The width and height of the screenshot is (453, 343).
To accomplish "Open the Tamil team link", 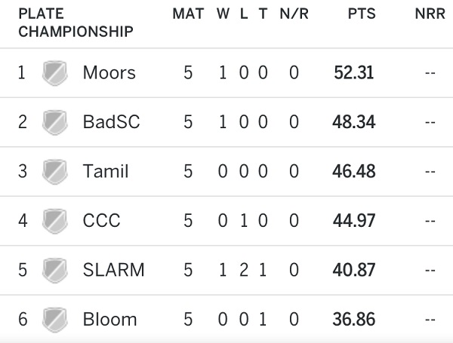I will coord(106,171).
